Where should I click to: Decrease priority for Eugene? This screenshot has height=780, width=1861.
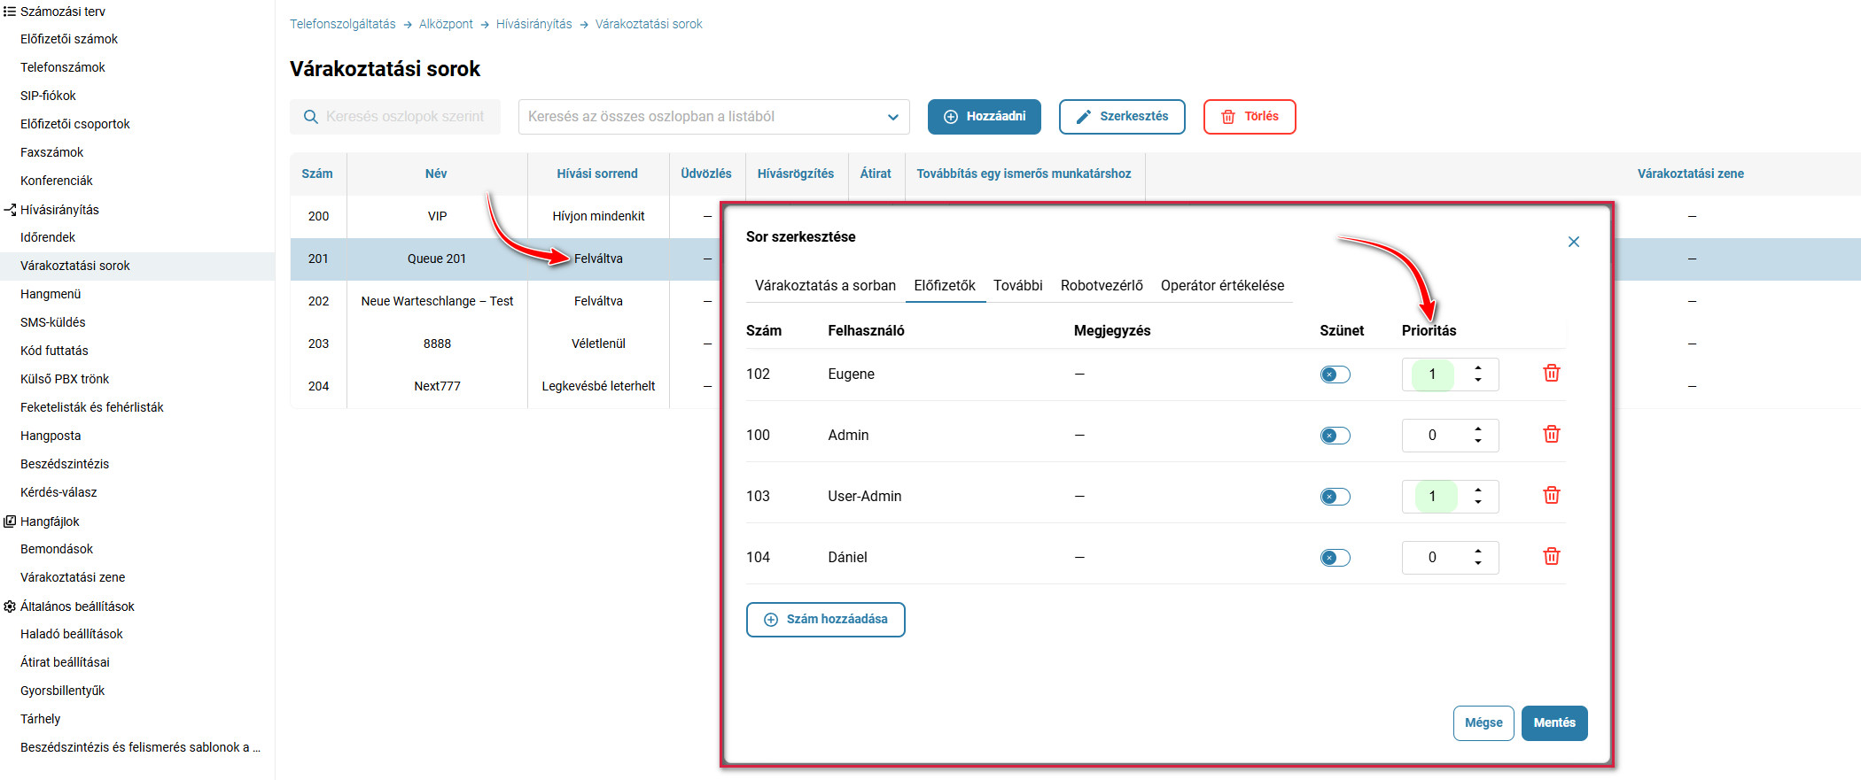coord(1478,381)
